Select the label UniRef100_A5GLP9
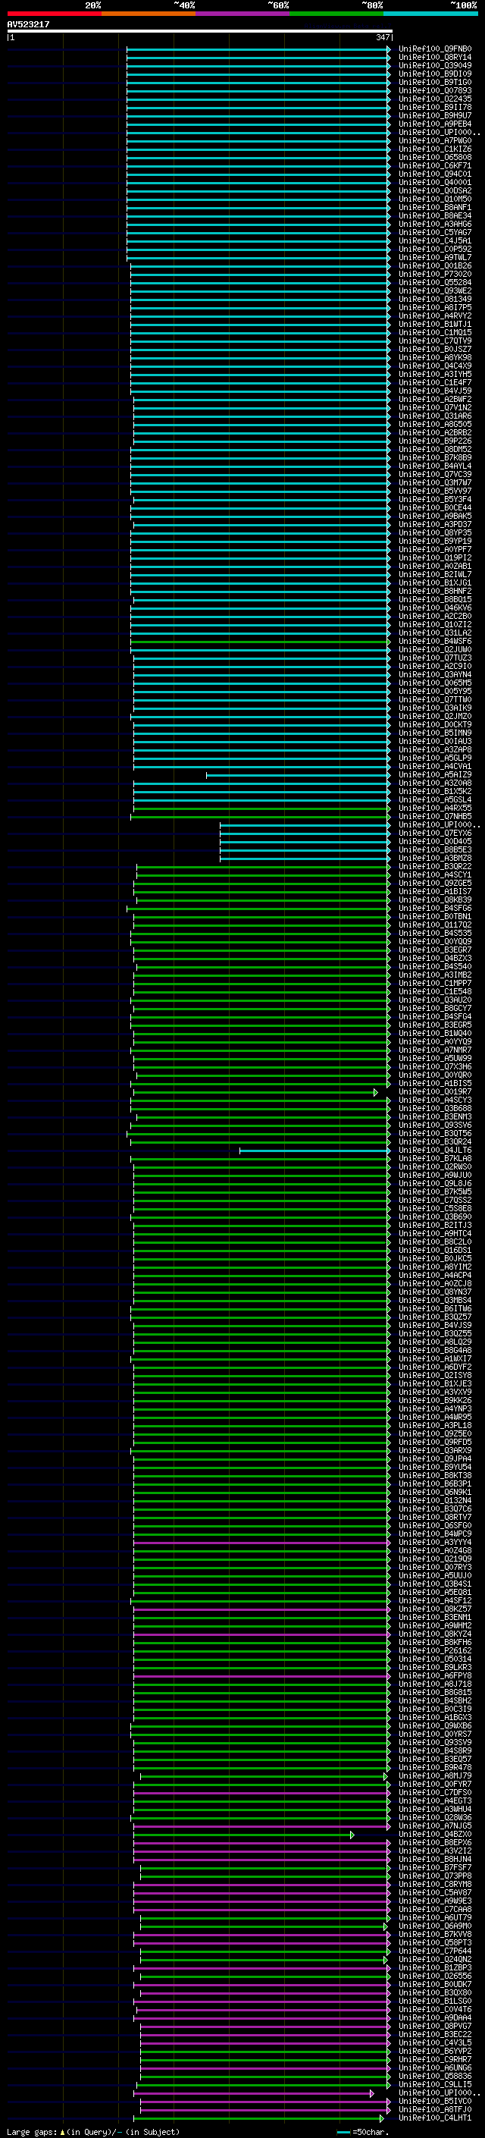 pyautogui.click(x=435, y=758)
